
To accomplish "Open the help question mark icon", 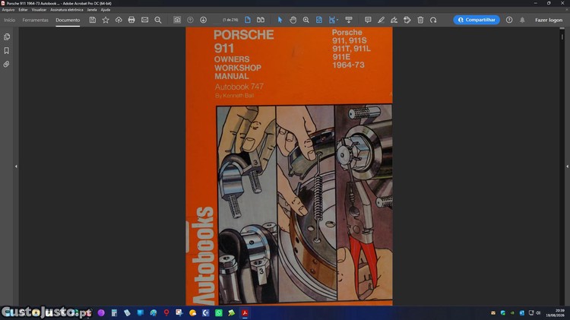I will click(509, 20).
